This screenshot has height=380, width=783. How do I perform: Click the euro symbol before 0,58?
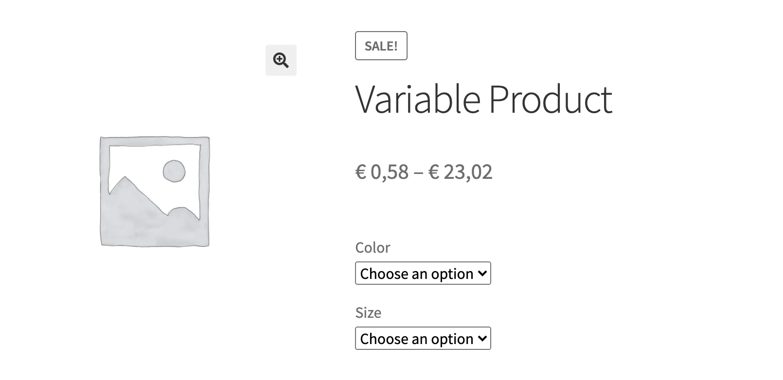[360, 172]
